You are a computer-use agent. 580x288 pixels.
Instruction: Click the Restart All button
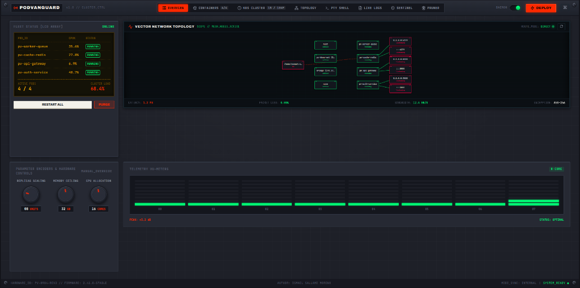pos(53,104)
